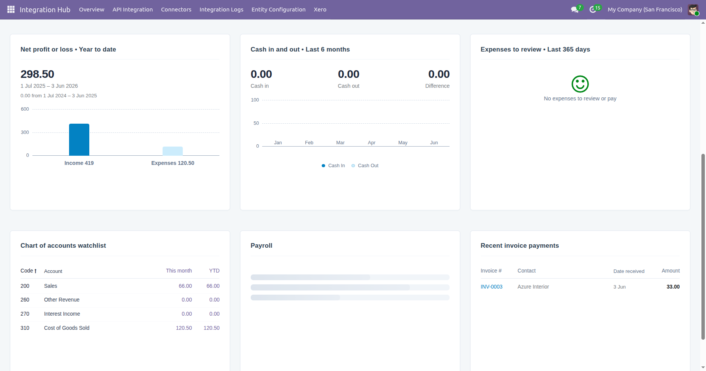
Task: Sort by Code column arrow
Action: pyautogui.click(x=35, y=271)
